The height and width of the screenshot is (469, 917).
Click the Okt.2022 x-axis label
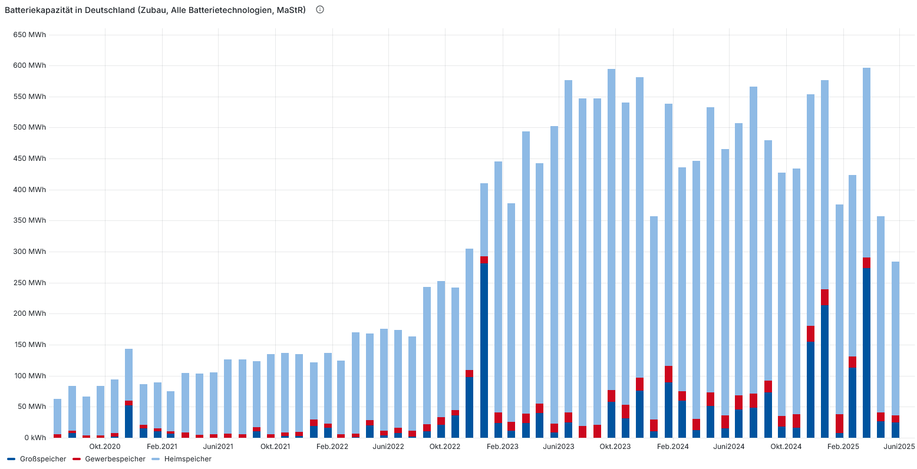(x=445, y=447)
